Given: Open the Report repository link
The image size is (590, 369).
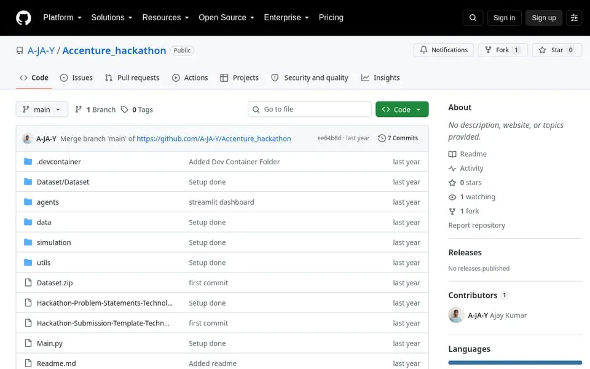Looking at the screenshot, I should (x=477, y=225).
